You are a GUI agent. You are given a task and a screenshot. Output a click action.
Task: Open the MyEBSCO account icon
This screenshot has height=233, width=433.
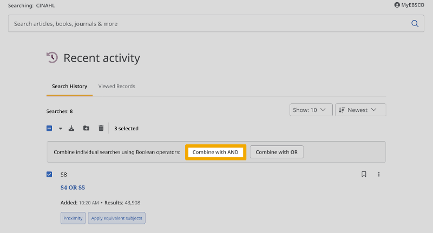[x=397, y=5]
